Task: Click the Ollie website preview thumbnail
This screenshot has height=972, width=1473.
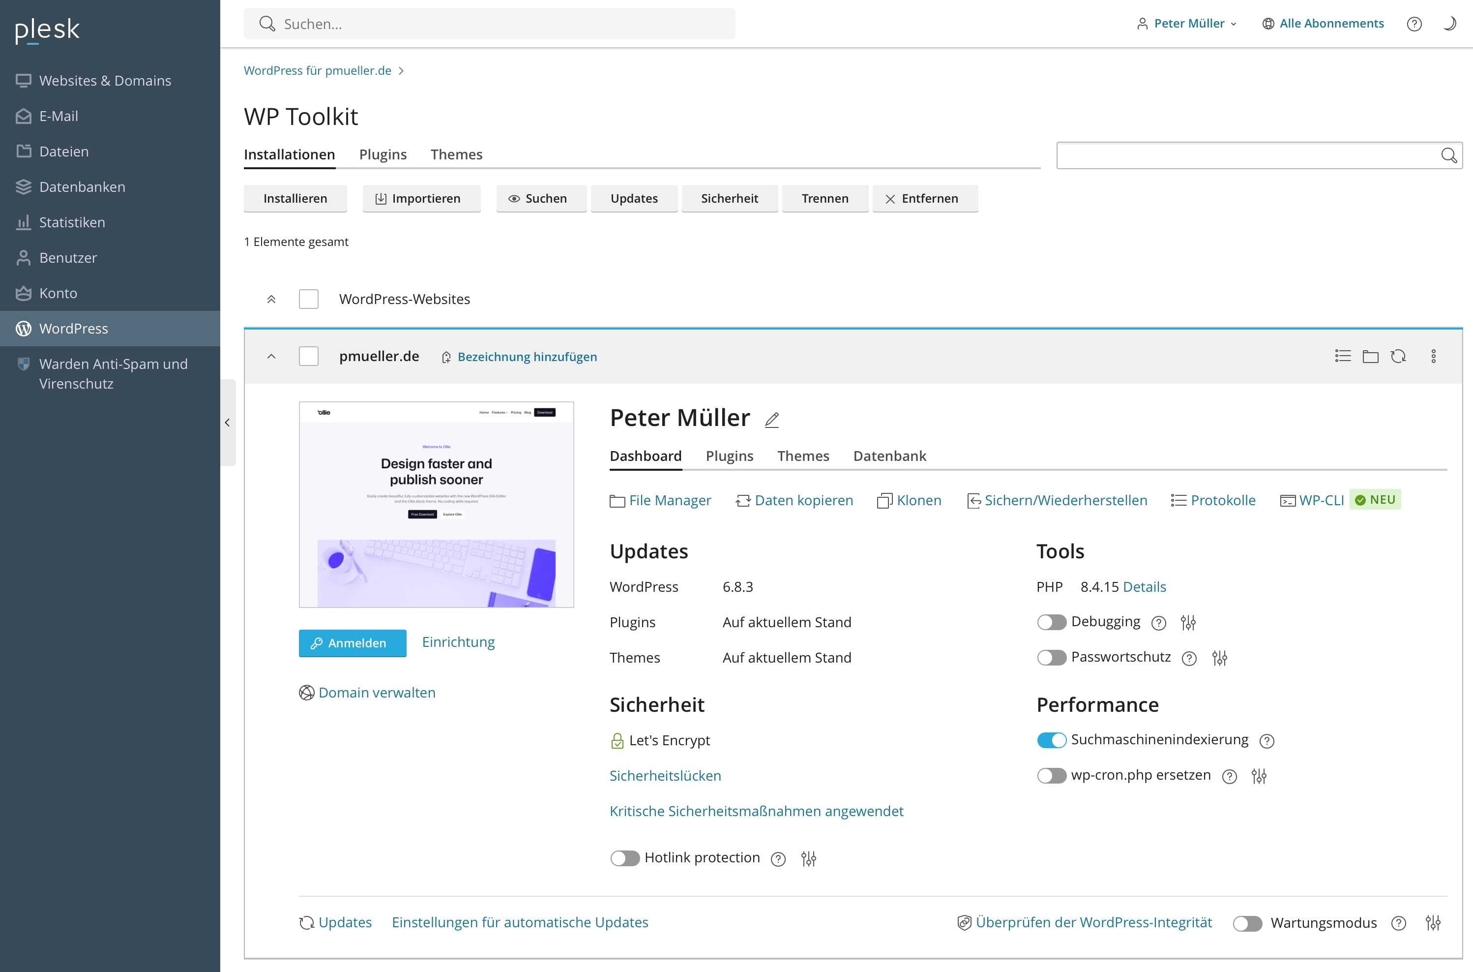Action: pos(436,504)
